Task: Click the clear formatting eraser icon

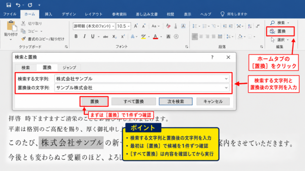Action: pos(168,26)
